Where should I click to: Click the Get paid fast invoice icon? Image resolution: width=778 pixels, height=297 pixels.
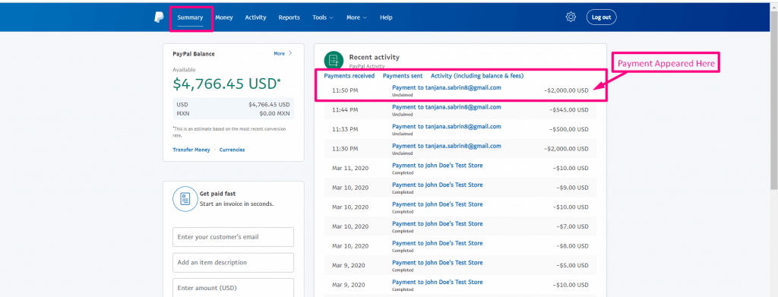point(185,199)
